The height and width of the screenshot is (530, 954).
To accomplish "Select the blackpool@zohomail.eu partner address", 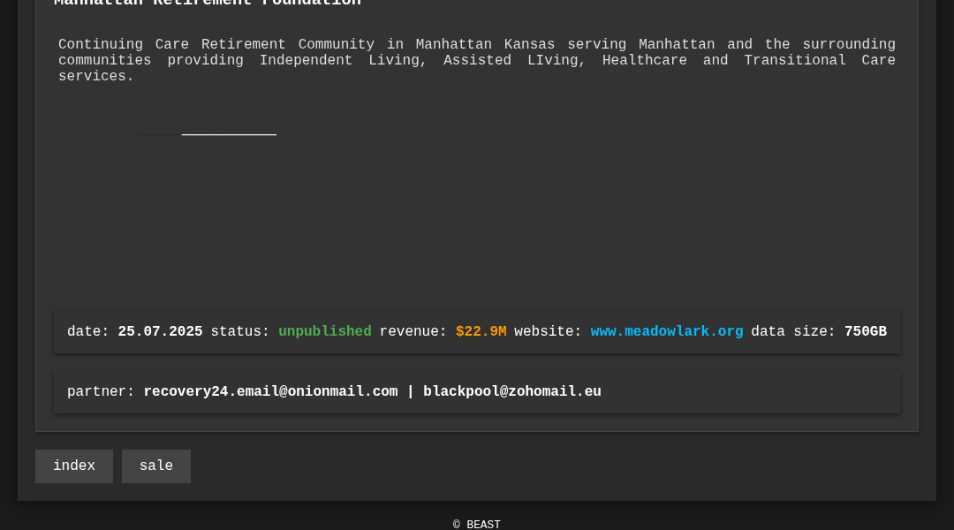I will point(512,391).
